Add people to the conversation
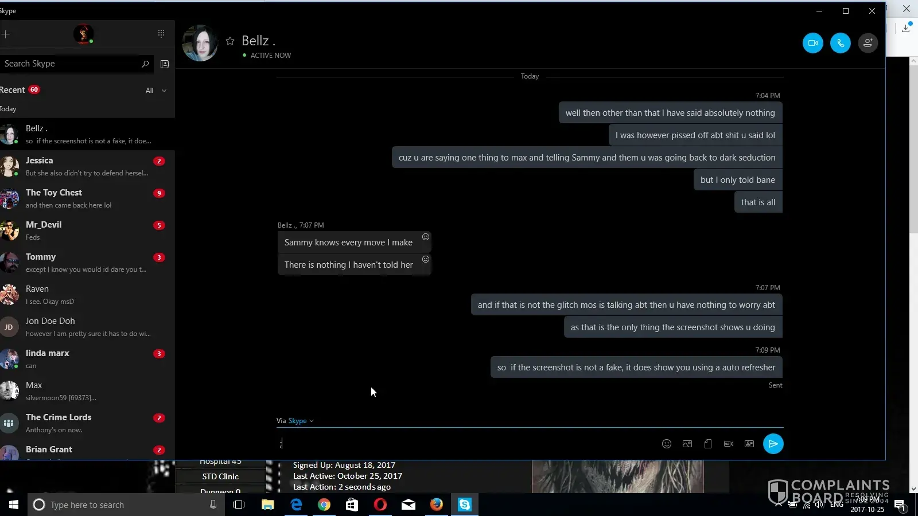The width and height of the screenshot is (918, 516). tap(868, 43)
